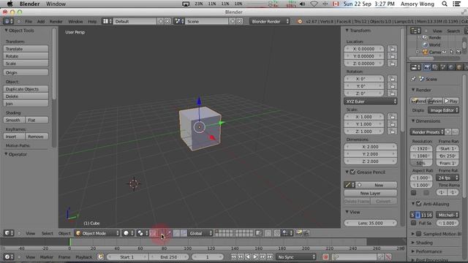Click the Origin button
This screenshot has width=468, height=263.
coord(26,72)
